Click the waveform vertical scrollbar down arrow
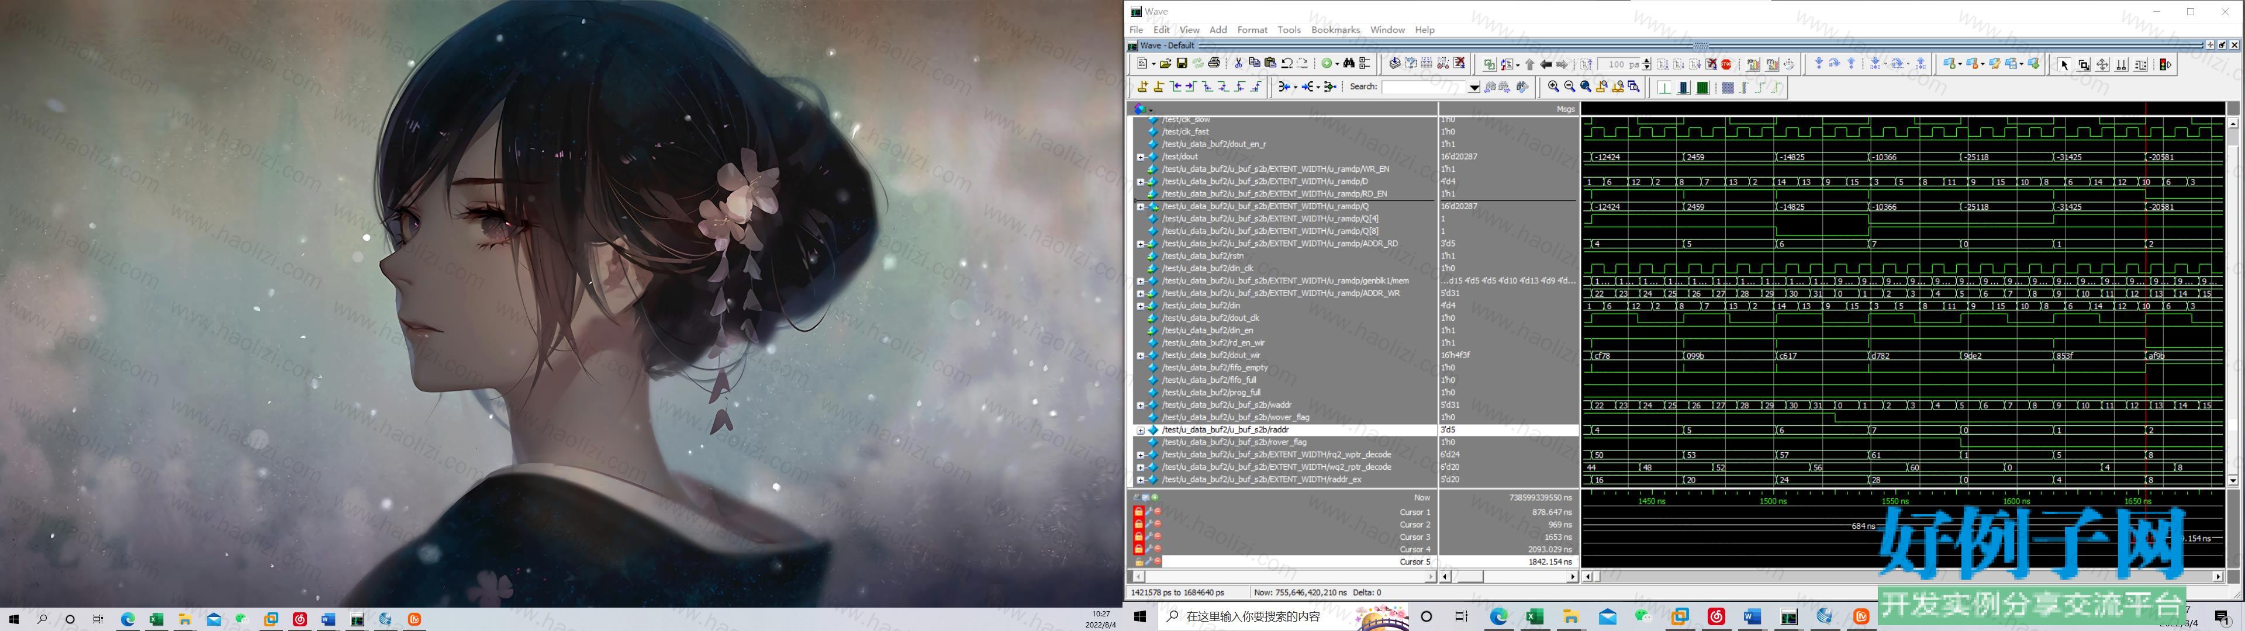The height and width of the screenshot is (631, 2245). (2233, 480)
